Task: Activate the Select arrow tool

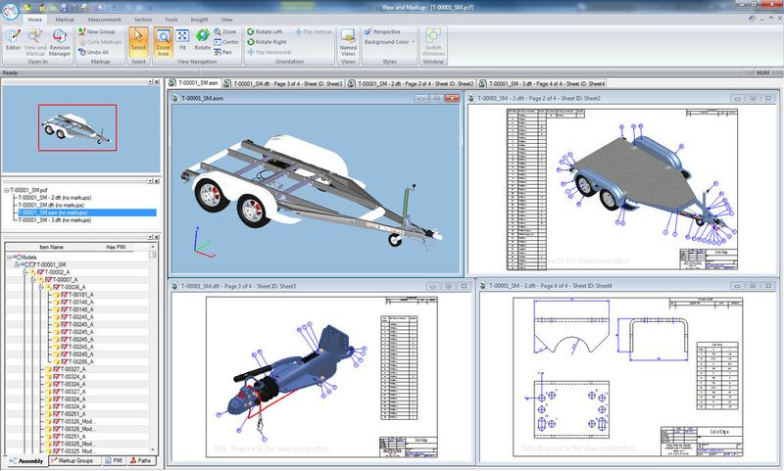Action: tap(138, 40)
